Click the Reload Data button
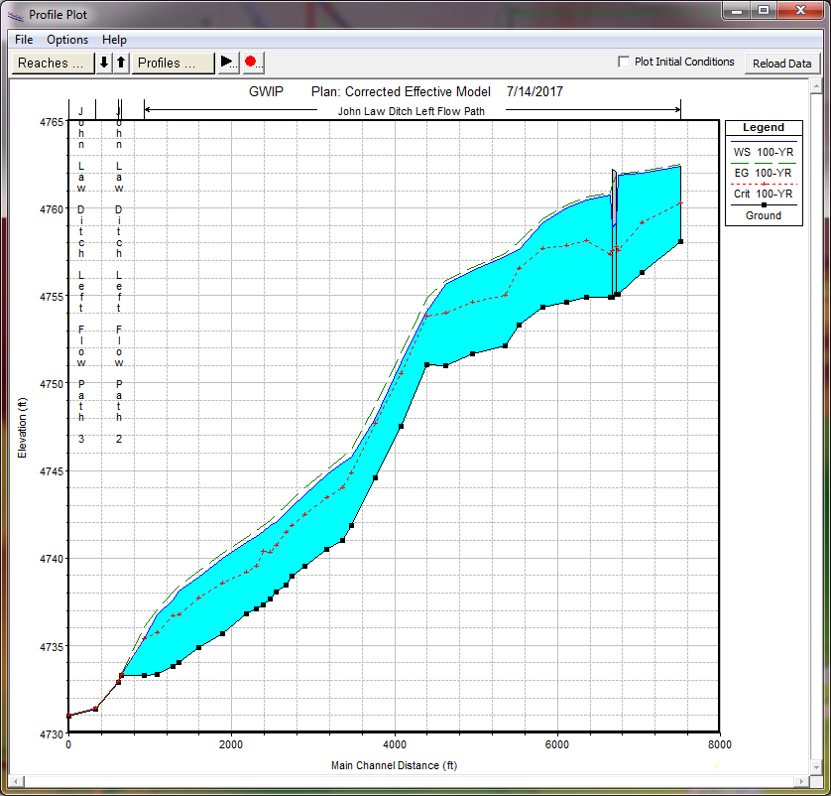Screen dimensions: 831x796 pyautogui.click(x=781, y=64)
